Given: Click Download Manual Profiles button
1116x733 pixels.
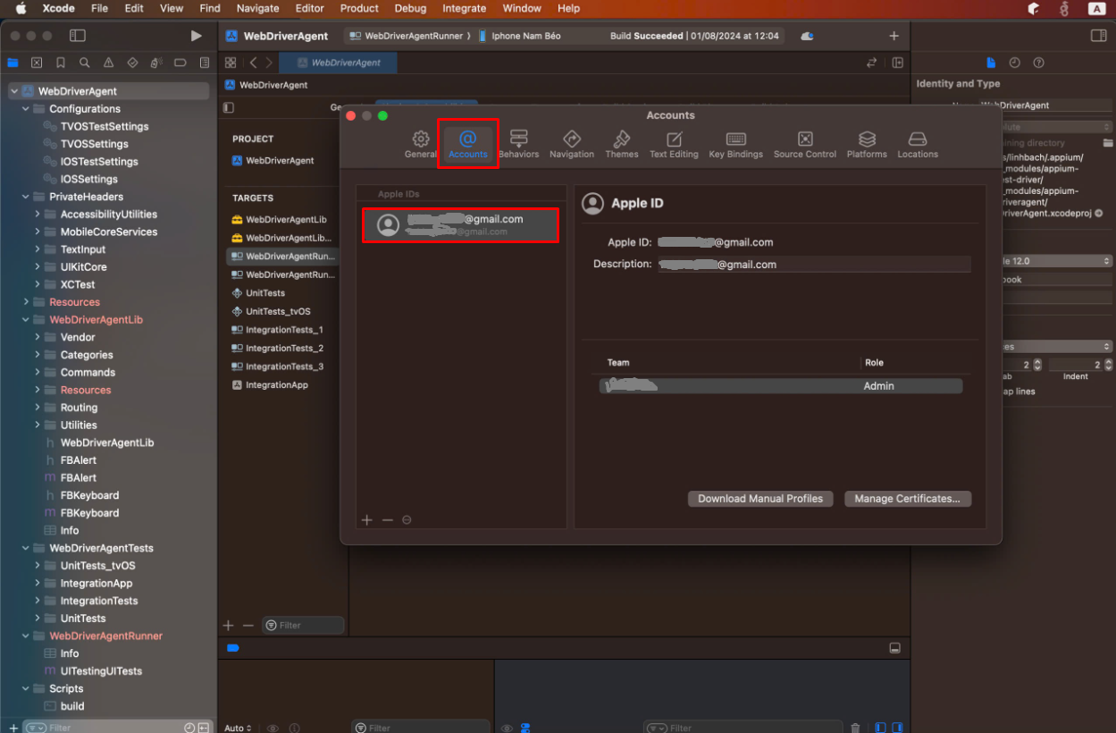Looking at the screenshot, I should tap(760, 499).
